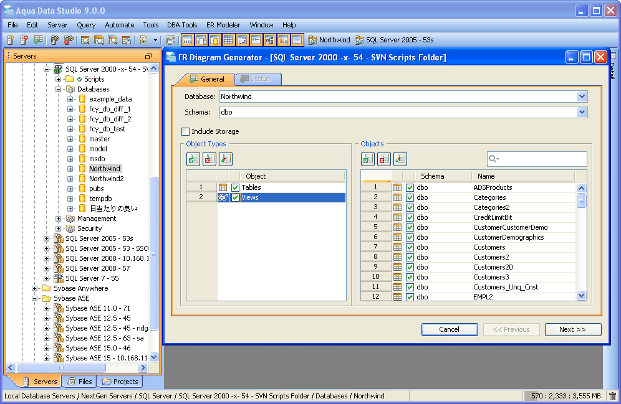Screen dimensions: 621x404
Task: Expand the Sybase Anywhere tree node
Action: pyautogui.click(x=36, y=288)
